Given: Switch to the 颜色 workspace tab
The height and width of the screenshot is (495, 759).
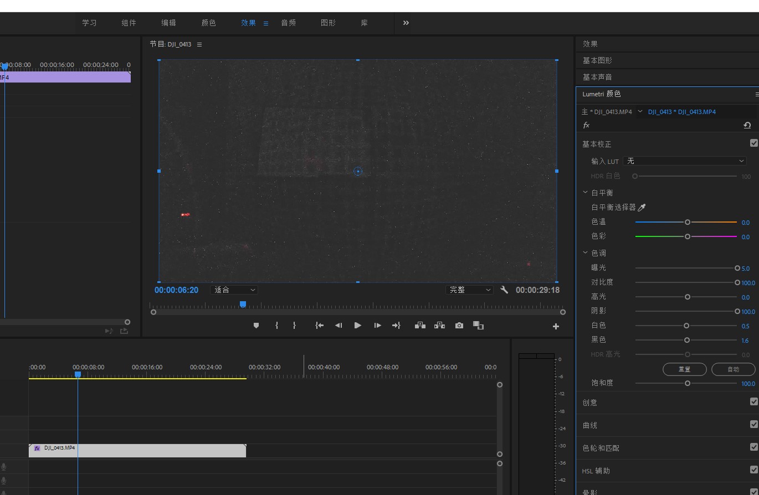Looking at the screenshot, I should click(x=208, y=23).
